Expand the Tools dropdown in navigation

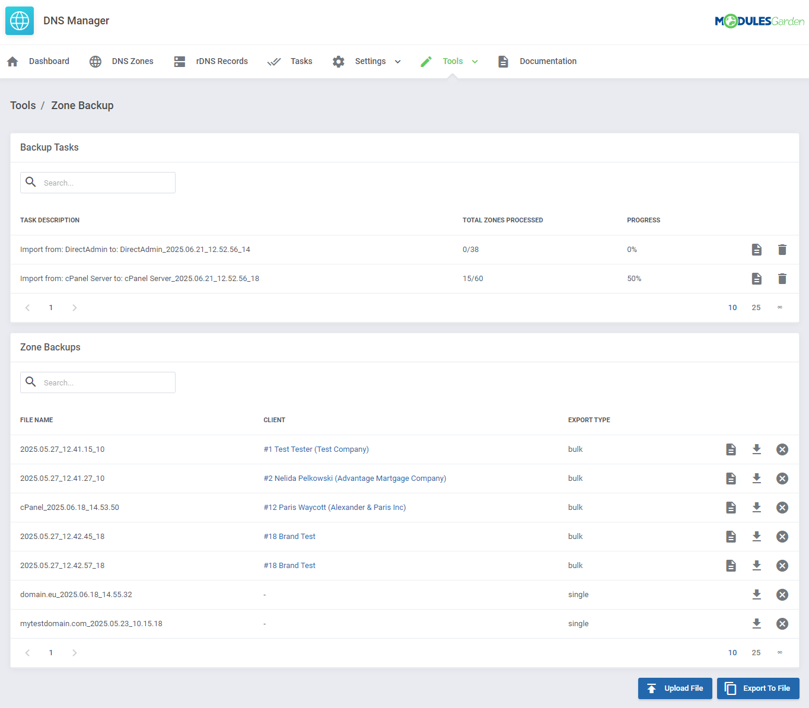(x=475, y=61)
